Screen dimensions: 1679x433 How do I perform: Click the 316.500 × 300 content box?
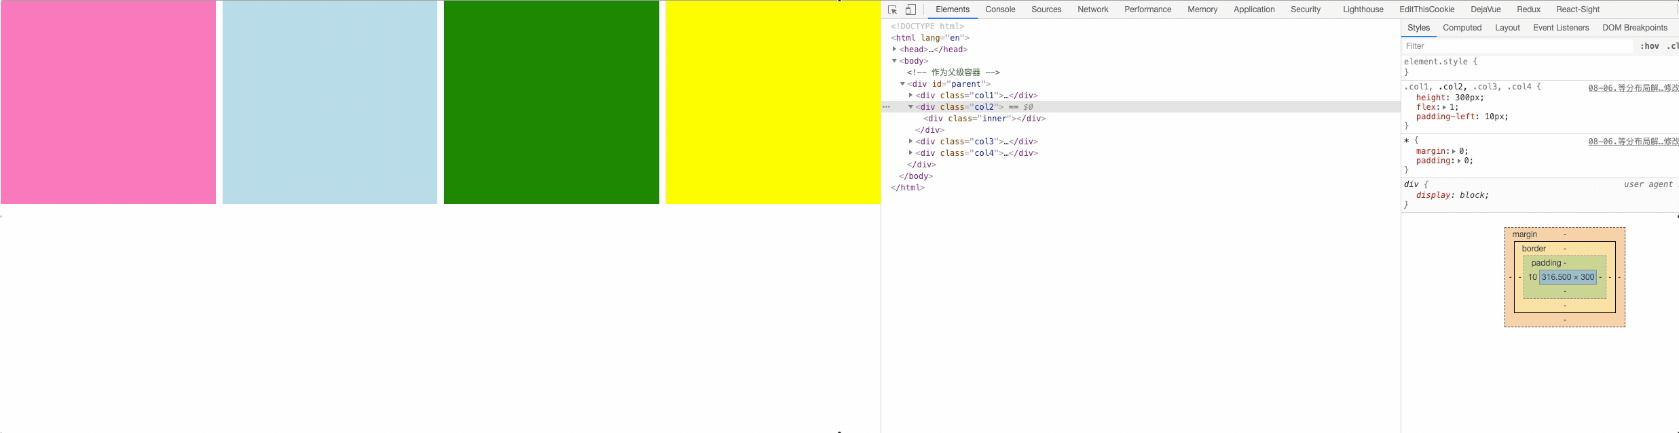pyautogui.click(x=1567, y=277)
